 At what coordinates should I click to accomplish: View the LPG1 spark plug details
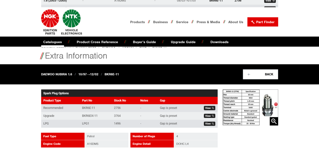click(x=209, y=124)
